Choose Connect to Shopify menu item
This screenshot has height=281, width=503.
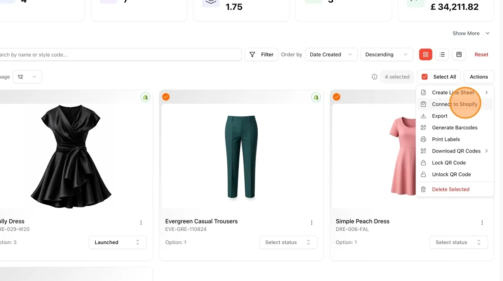coord(455,104)
